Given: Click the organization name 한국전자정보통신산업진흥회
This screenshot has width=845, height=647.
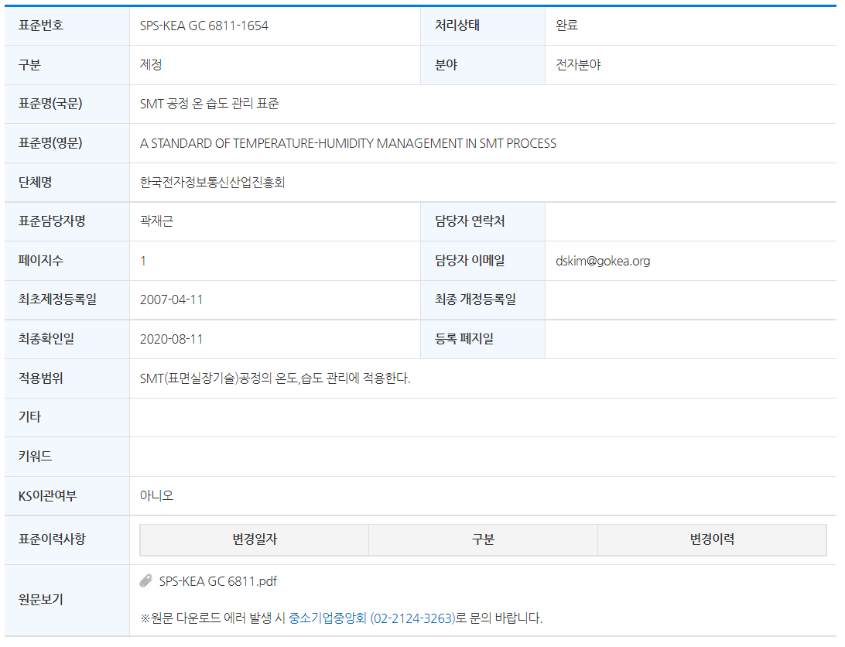Looking at the screenshot, I should coord(213,183).
